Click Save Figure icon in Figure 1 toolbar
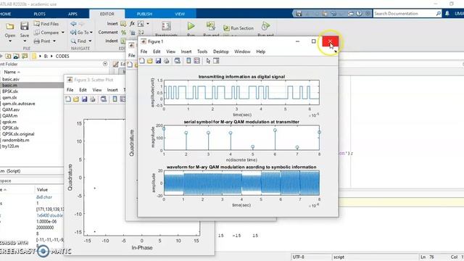The width and height of the screenshot is (464, 261). [158, 61]
